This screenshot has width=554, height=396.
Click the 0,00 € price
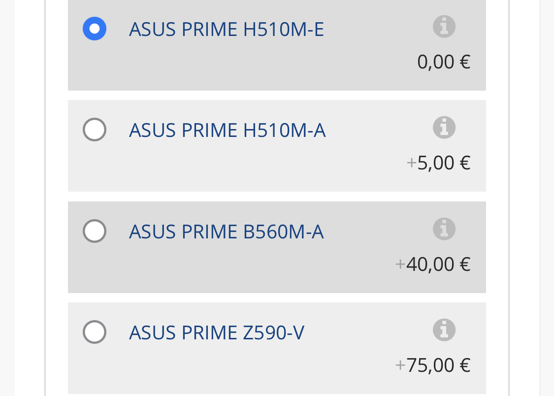444,62
